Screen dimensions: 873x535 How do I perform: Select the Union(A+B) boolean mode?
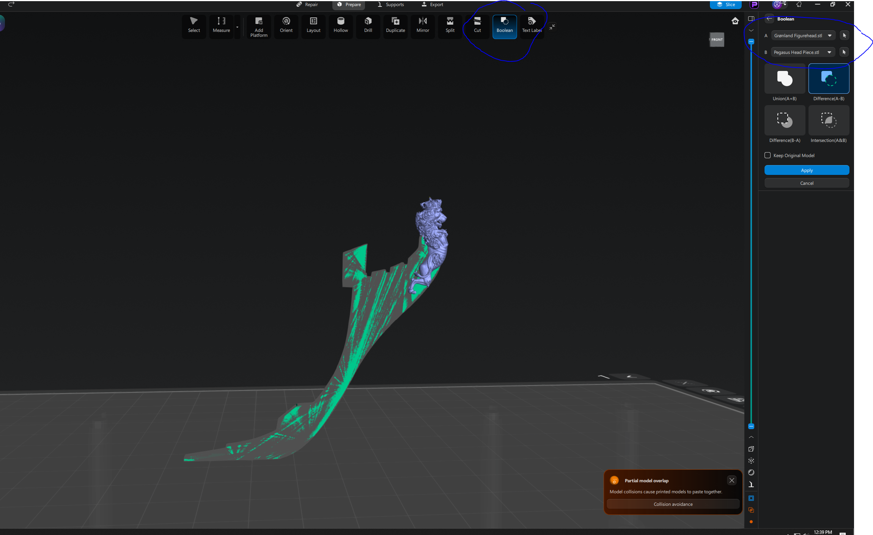click(785, 79)
